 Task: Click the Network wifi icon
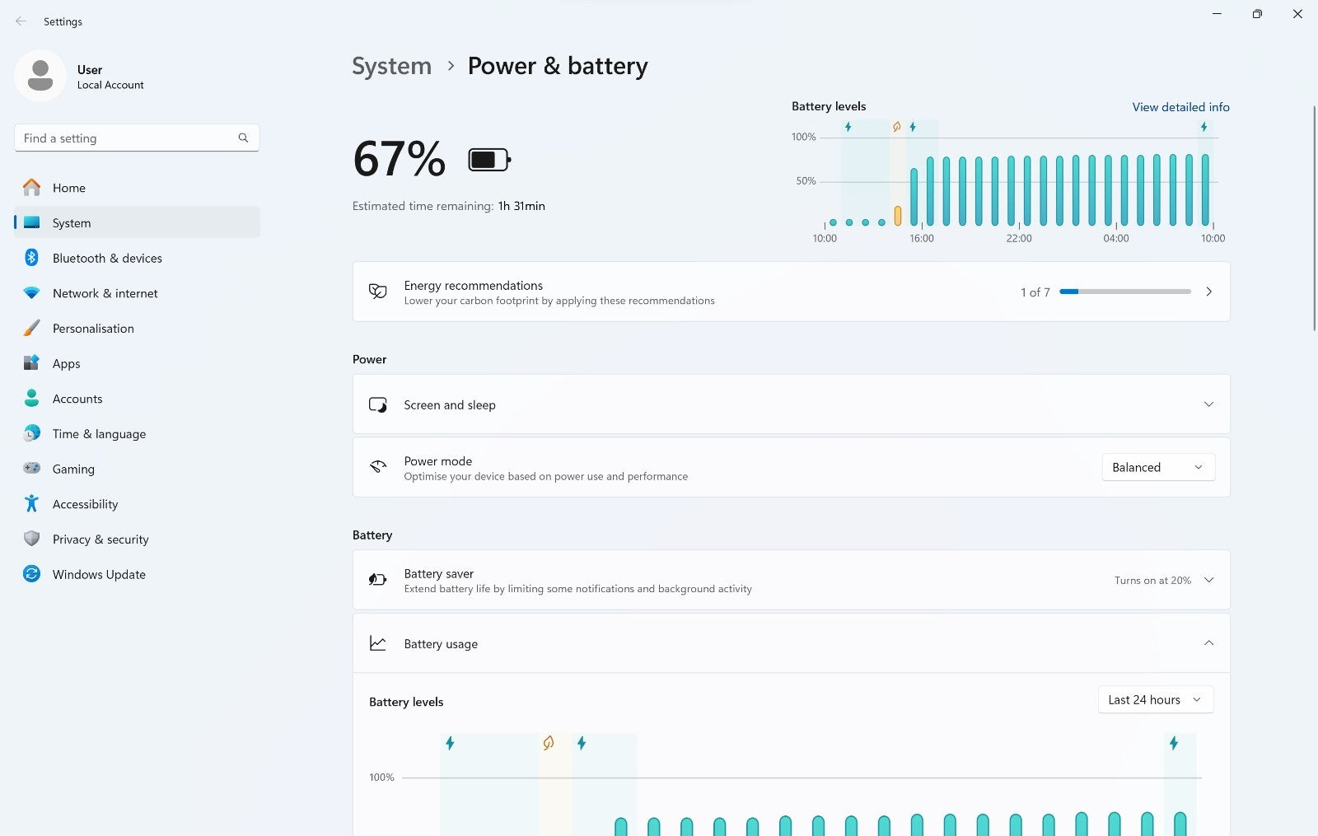click(x=31, y=293)
